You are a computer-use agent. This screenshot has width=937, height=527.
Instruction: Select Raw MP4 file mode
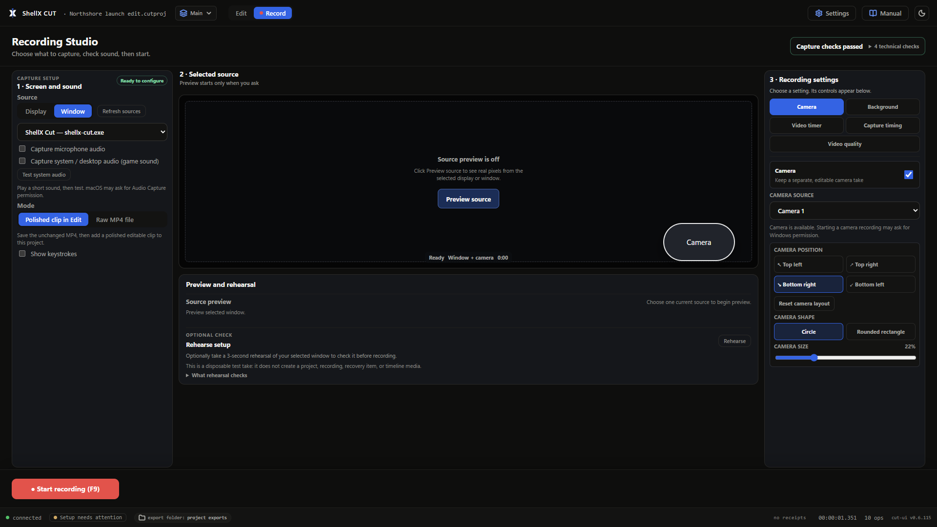pyautogui.click(x=115, y=220)
